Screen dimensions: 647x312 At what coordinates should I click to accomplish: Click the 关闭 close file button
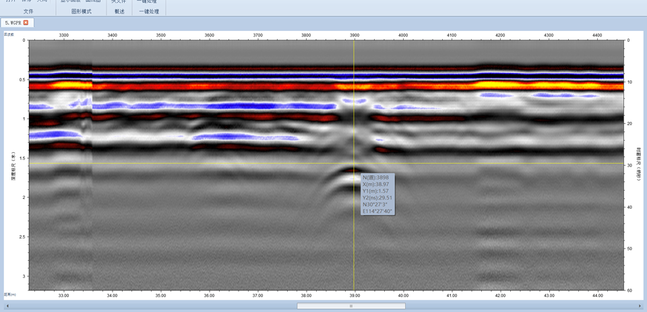42,1
